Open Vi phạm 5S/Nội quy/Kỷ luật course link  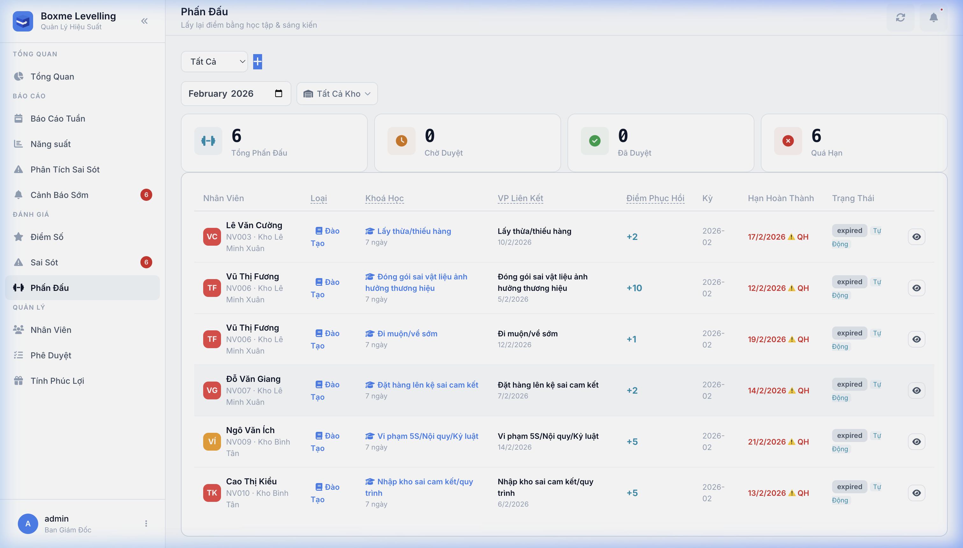point(427,436)
